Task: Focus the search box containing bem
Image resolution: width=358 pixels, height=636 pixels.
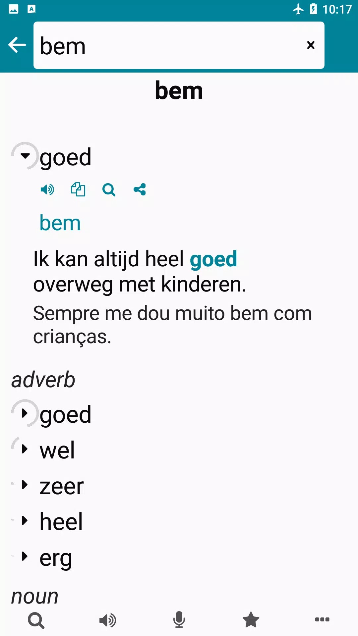Action: [x=166, y=45]
